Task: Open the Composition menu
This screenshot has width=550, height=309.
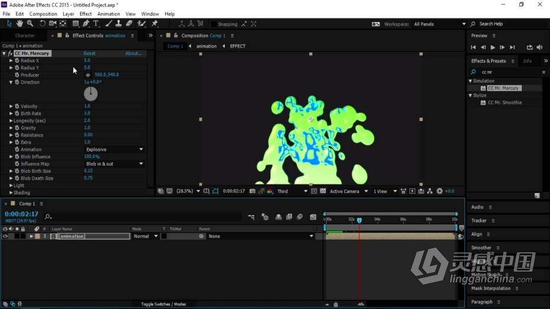Action: pos(43,14)
